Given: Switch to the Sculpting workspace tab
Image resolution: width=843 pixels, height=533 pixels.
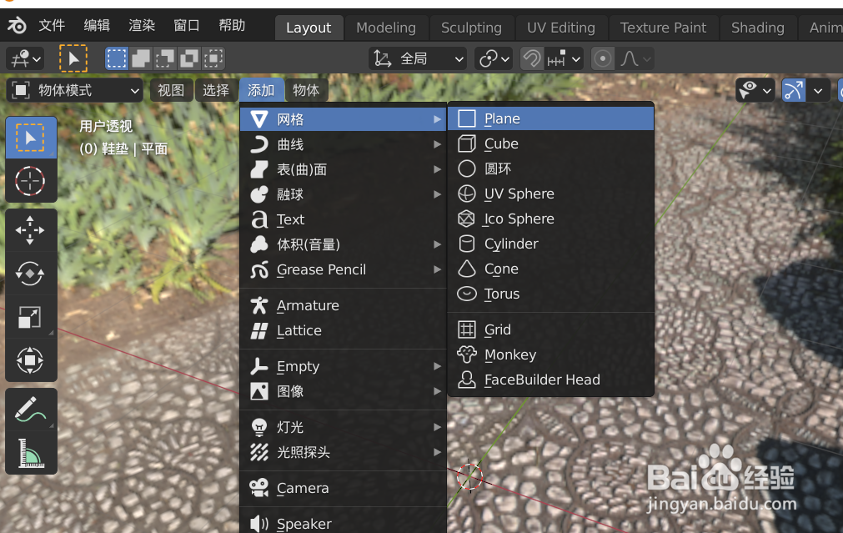Looking at the screenshot, I should [x=471, y=28].
